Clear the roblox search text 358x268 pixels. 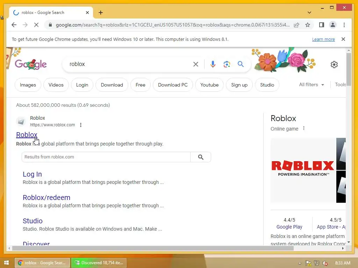tap(196, 64)
